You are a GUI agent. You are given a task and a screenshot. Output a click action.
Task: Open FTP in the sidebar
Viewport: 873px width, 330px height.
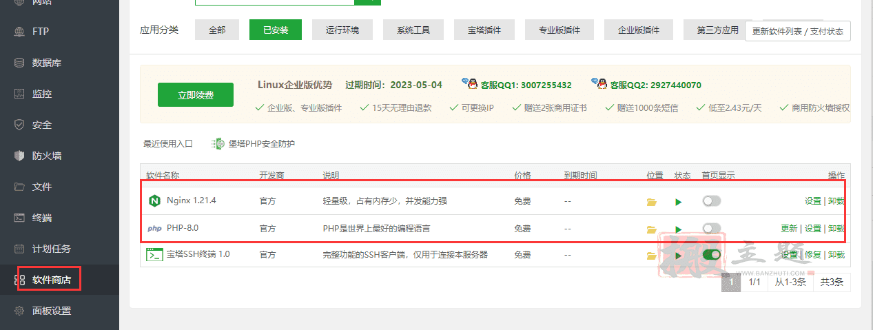click(x=41, y=32)
